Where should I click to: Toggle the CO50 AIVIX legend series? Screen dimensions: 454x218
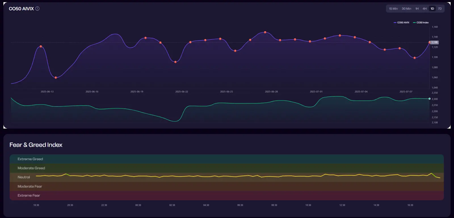point(402,23)
